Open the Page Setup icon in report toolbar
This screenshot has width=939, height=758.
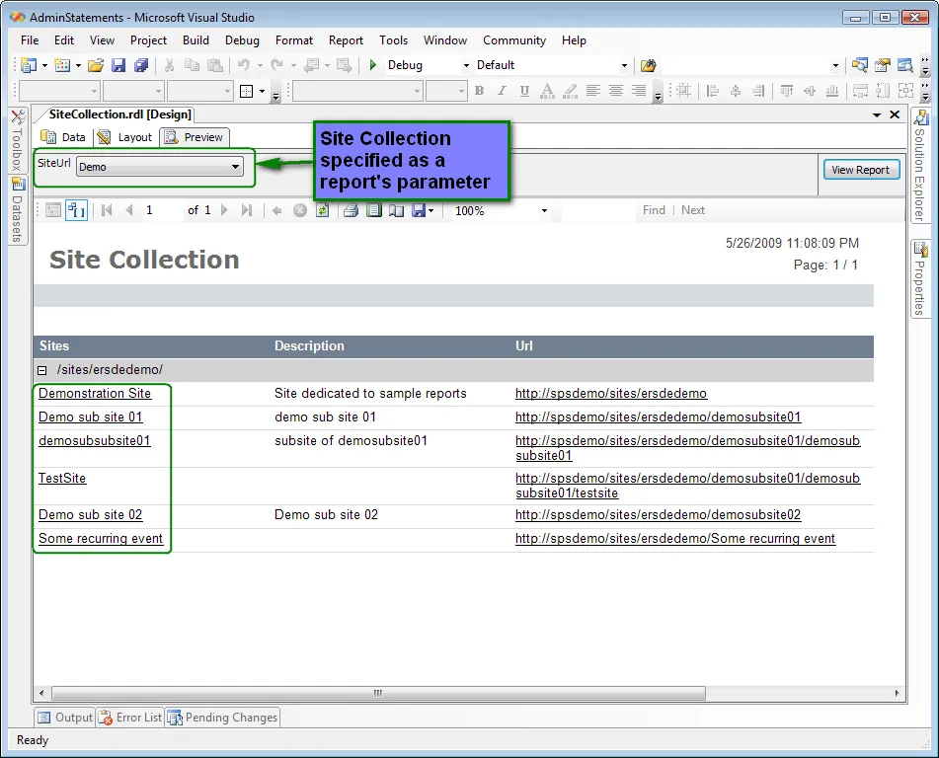pyautogui.click(x=396, y=210)
